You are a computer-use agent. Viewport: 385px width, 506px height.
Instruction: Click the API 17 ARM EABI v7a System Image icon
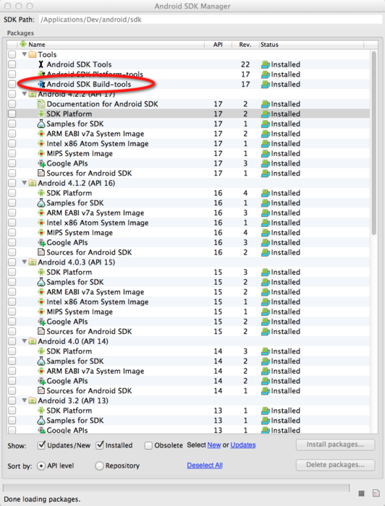[x=41, y=134]
